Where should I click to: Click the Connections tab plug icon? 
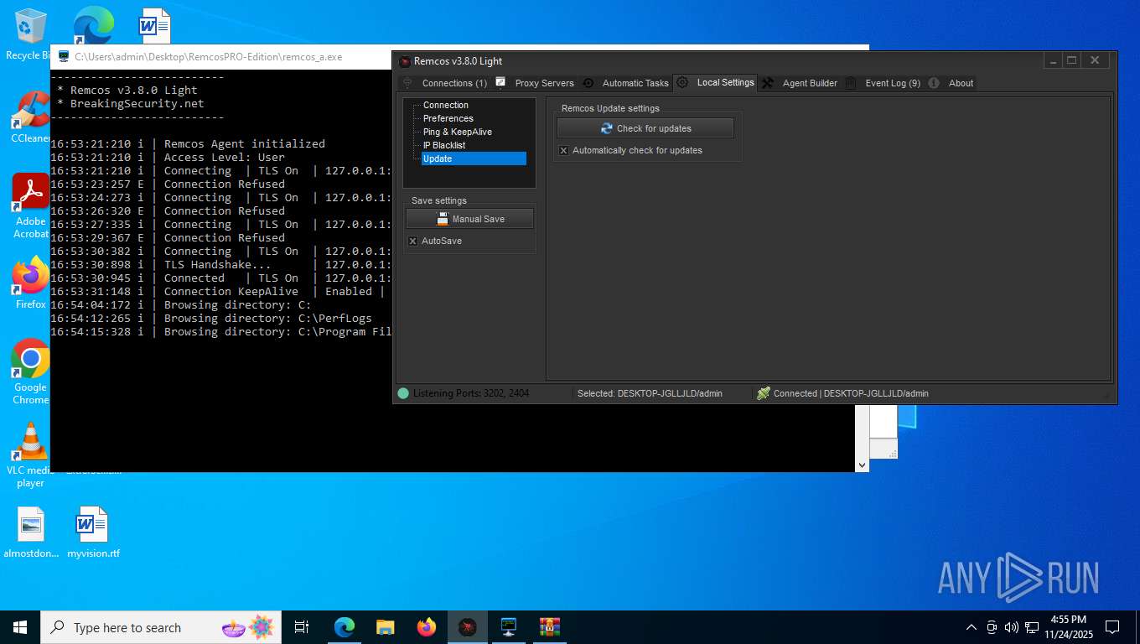pos(408,83)
